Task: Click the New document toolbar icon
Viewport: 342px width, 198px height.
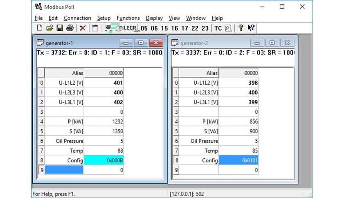Action: tap(40, 28)
